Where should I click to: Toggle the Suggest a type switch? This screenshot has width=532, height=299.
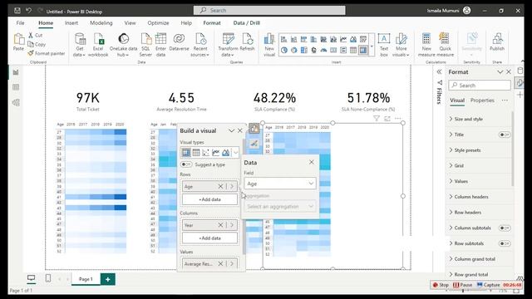click(x=186, y=164)
